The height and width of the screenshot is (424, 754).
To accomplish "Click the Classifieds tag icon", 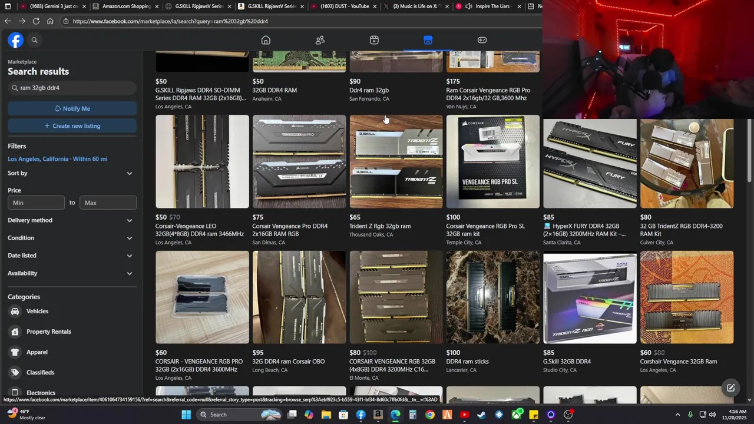I will tap(15, 372).
